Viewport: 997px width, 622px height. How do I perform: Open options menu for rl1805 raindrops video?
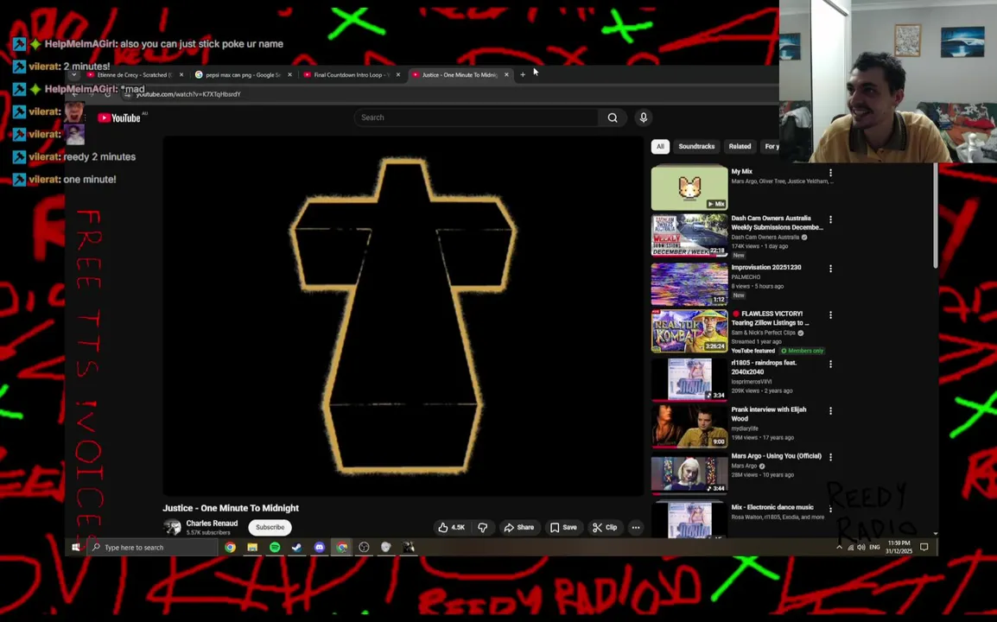(830, 364)
